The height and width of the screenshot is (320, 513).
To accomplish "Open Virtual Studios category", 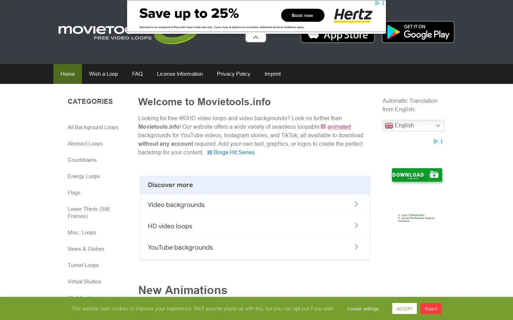I will pyautogui.click(x=84, y=282).
